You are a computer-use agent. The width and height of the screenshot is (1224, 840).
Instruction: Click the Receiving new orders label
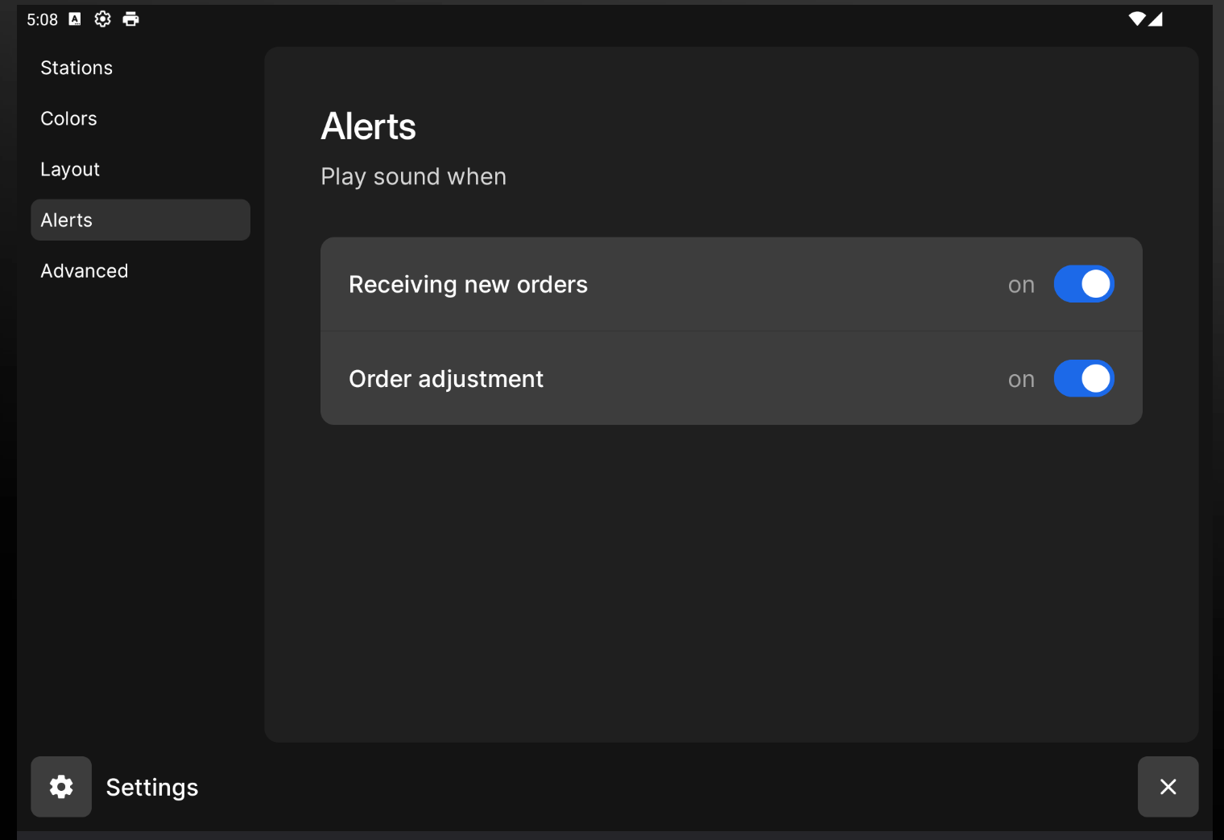468,284
